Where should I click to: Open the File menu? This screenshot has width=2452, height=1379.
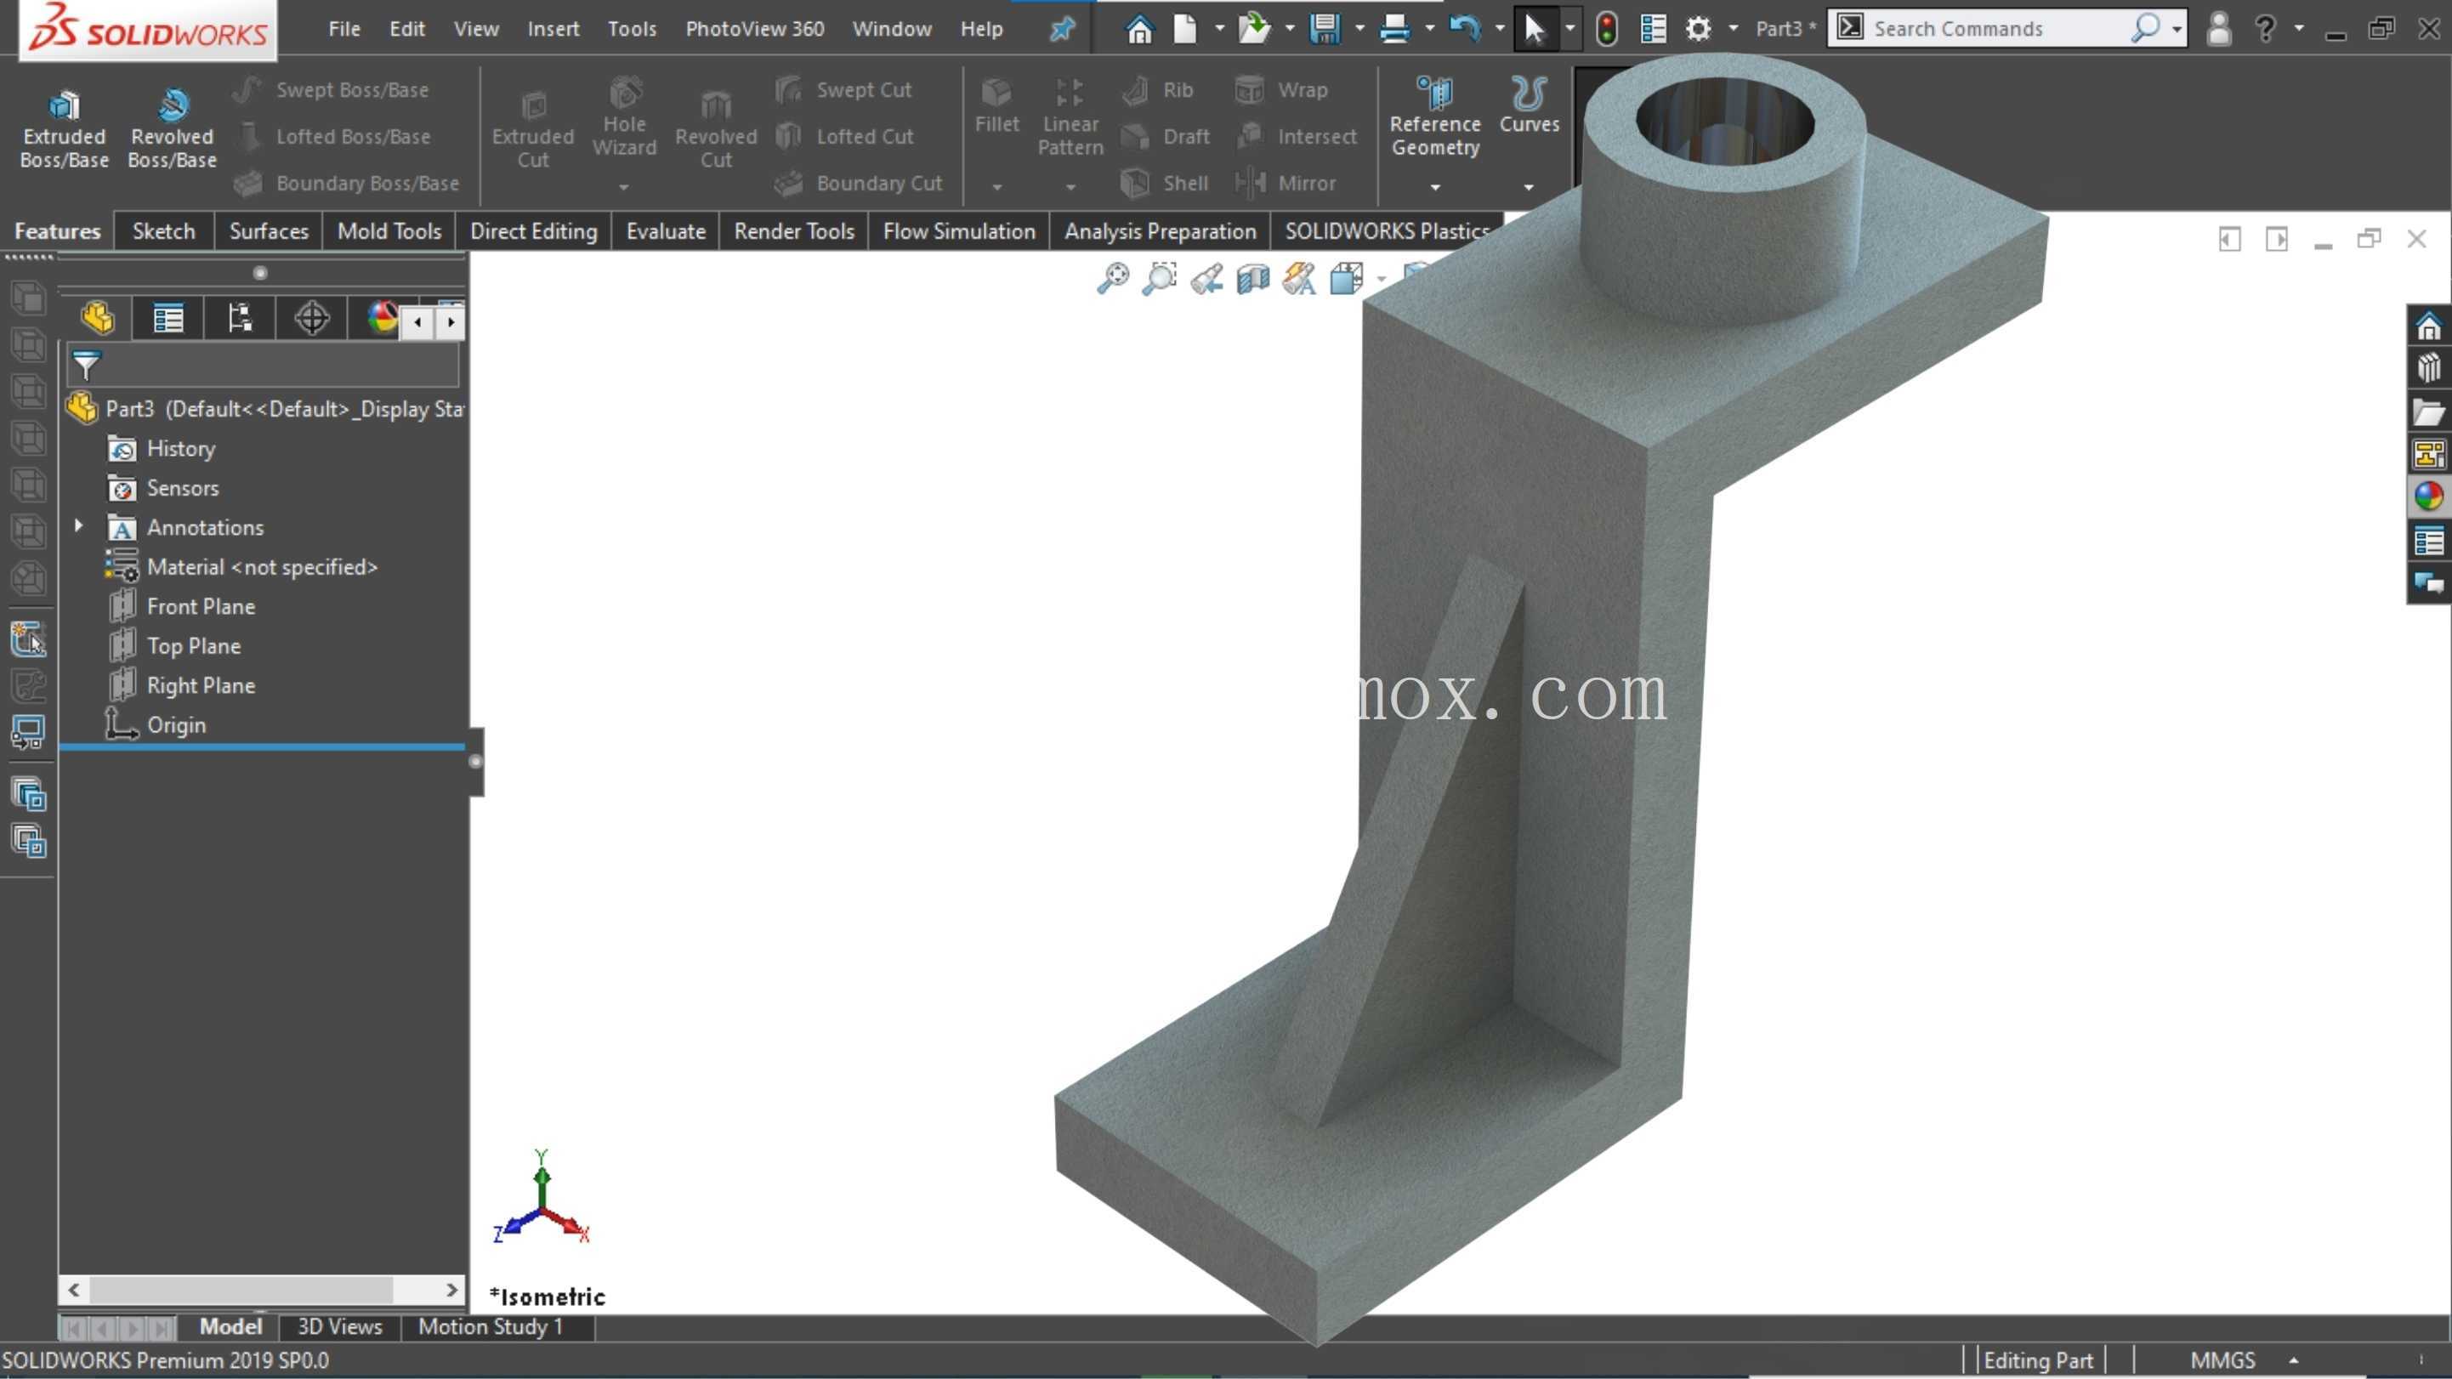(x=344, y=29)
